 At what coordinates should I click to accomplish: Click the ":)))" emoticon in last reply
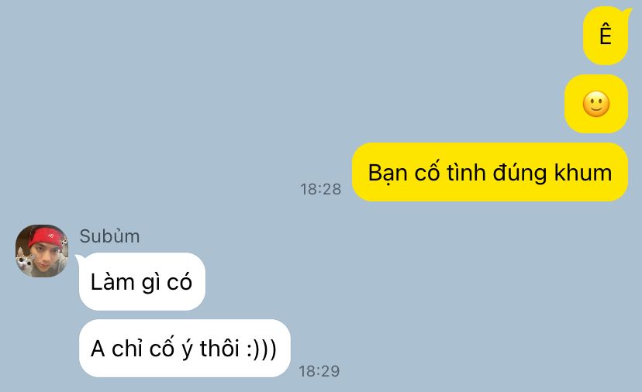[262, 349]
